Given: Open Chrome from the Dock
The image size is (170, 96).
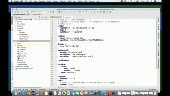Looking at the screenshot, I should pyautogui.click(x=28, y=93).
